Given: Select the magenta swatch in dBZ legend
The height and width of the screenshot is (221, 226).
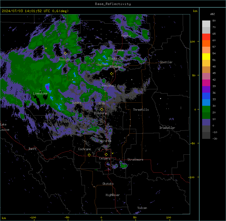Looking at the screenshot, I should 206,83.
